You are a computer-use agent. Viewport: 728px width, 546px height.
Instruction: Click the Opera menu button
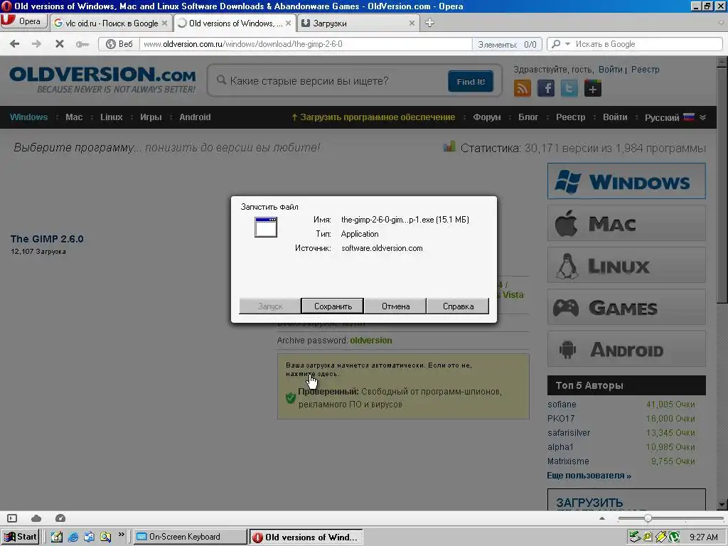click(x=23, y=21)
